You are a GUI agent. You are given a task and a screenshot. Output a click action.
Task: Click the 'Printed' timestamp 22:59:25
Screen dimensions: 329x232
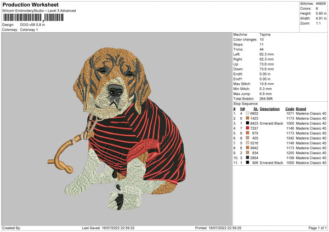point(234,228)
